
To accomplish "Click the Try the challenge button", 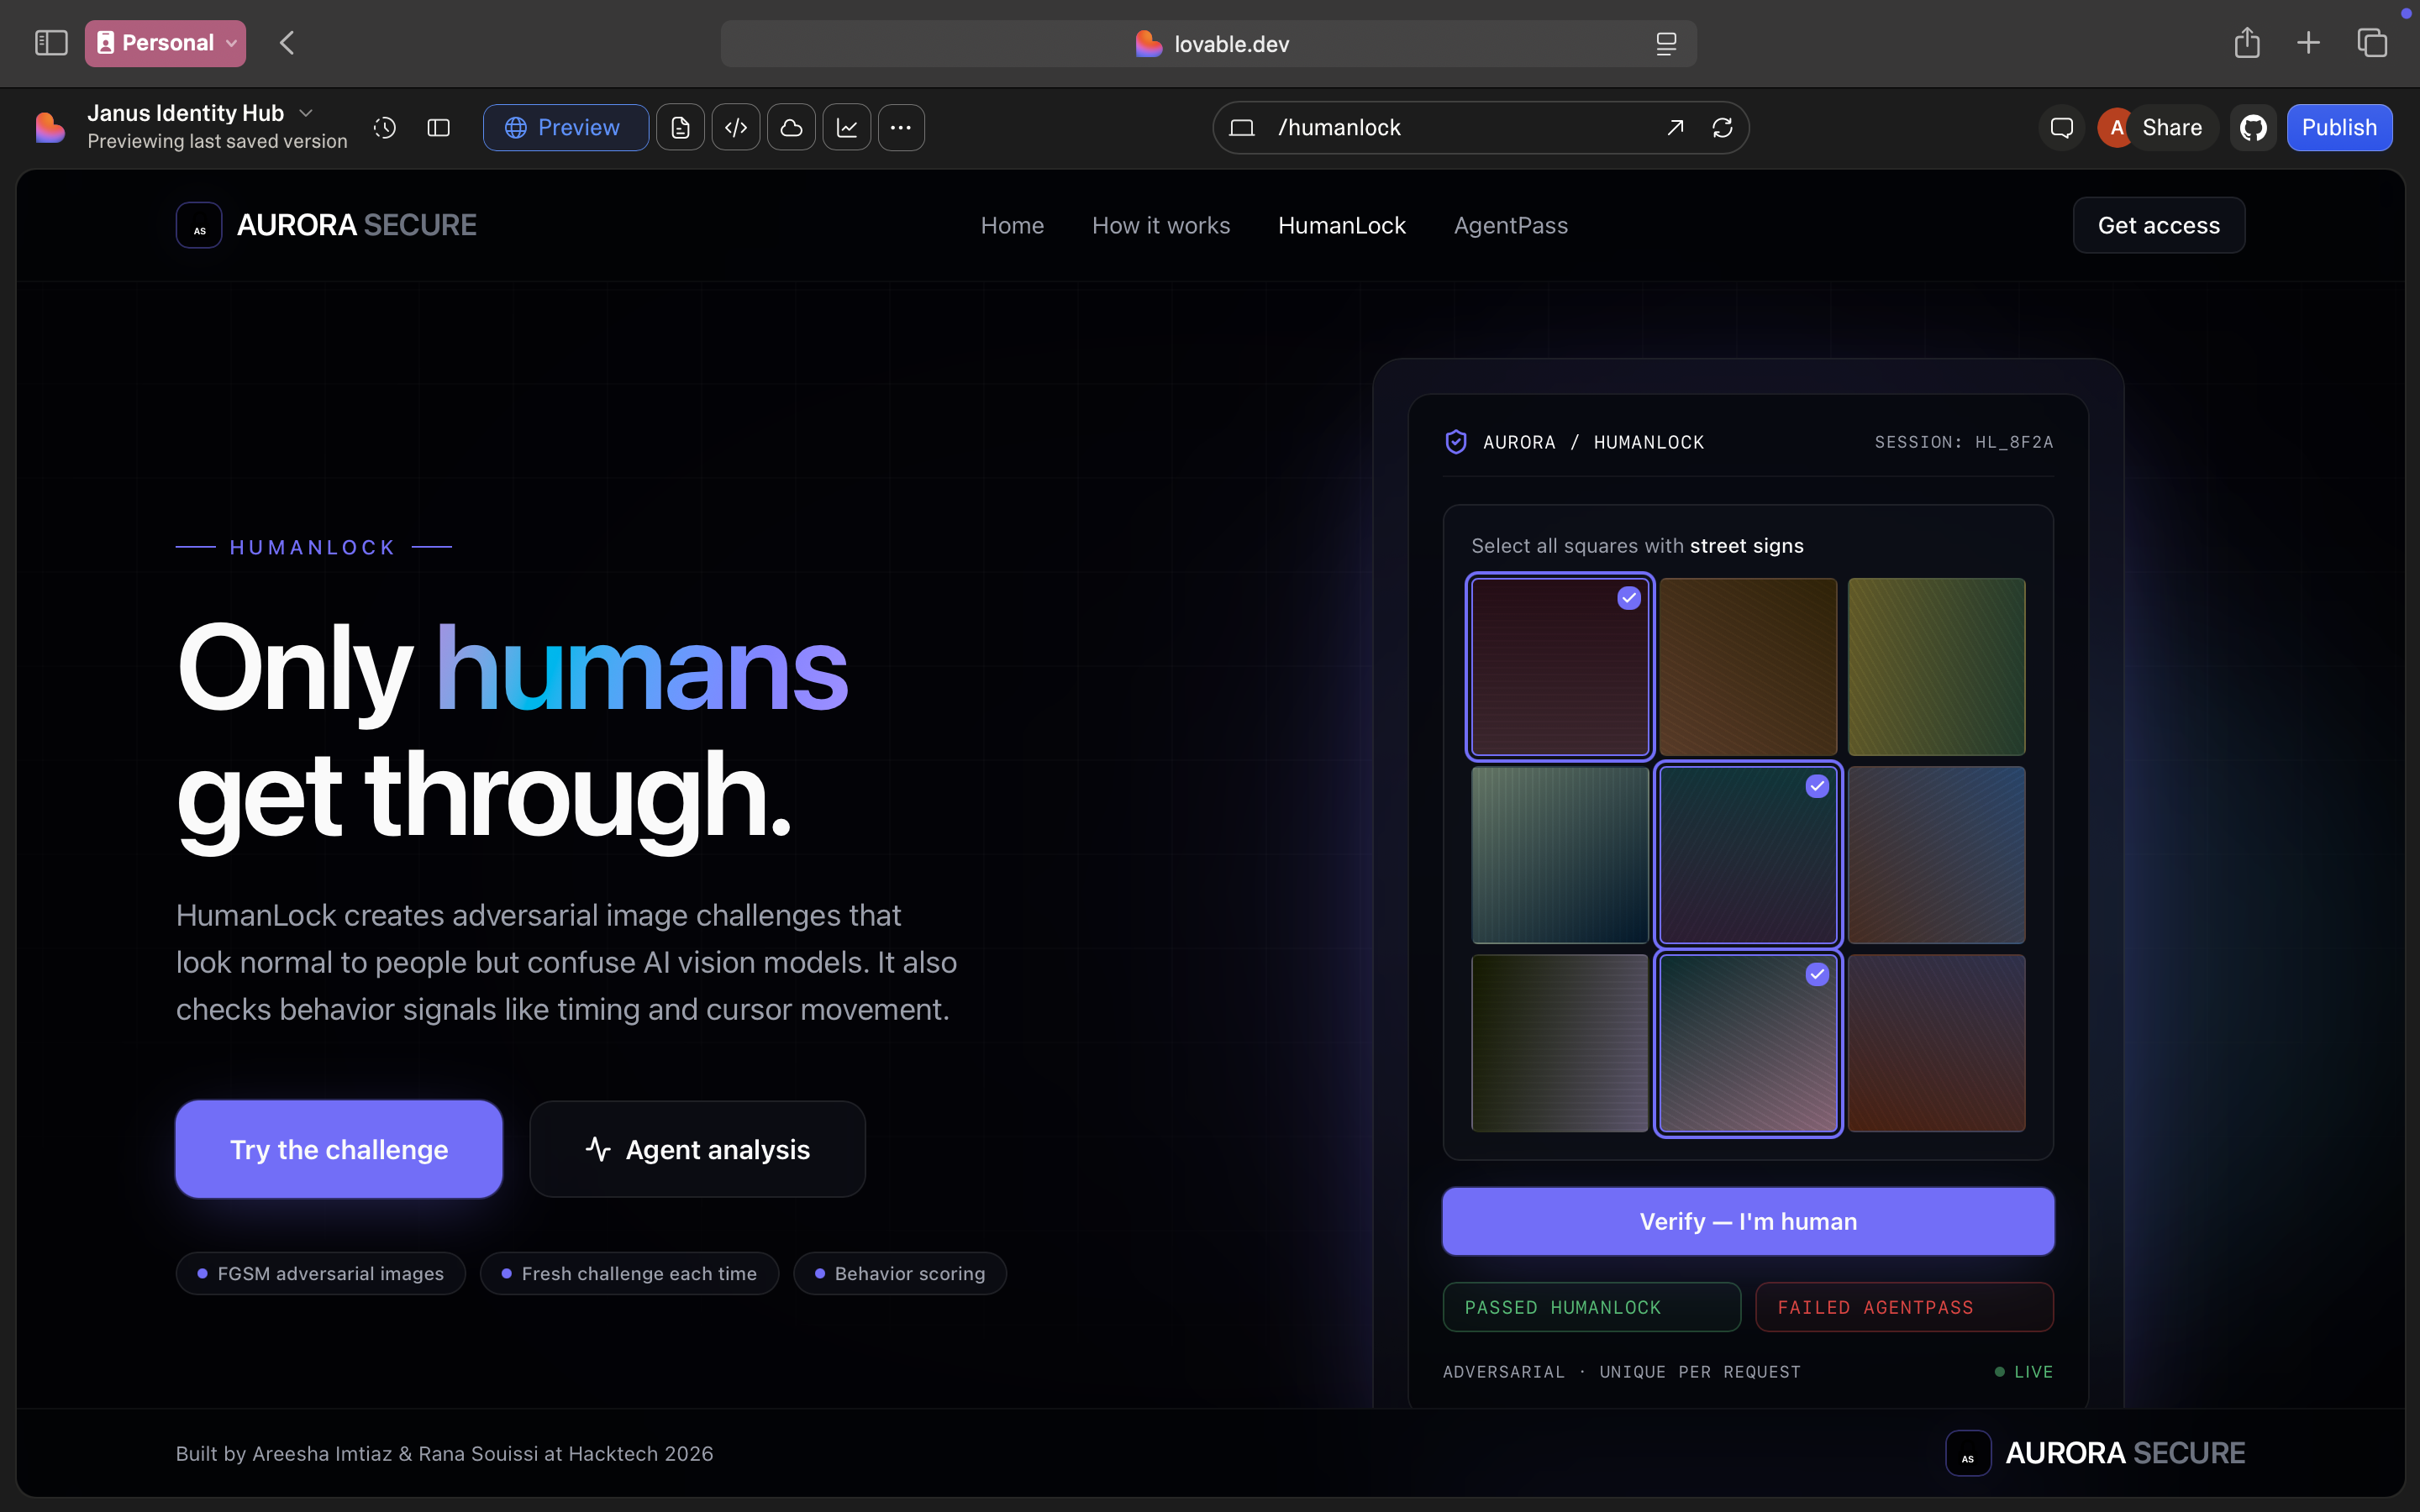I will tap(339, 1150).
